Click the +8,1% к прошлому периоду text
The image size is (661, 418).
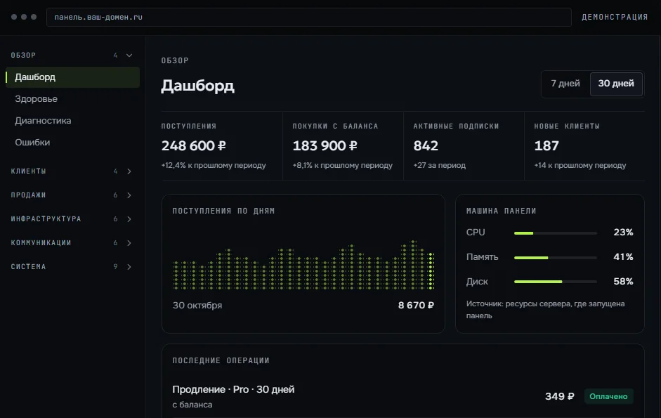342,165
